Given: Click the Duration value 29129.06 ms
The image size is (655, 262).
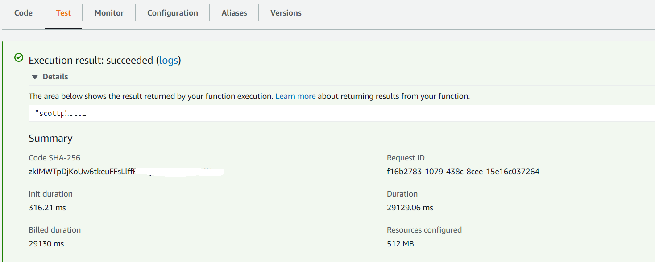Looking at the screenshot, I should (410, 208).
